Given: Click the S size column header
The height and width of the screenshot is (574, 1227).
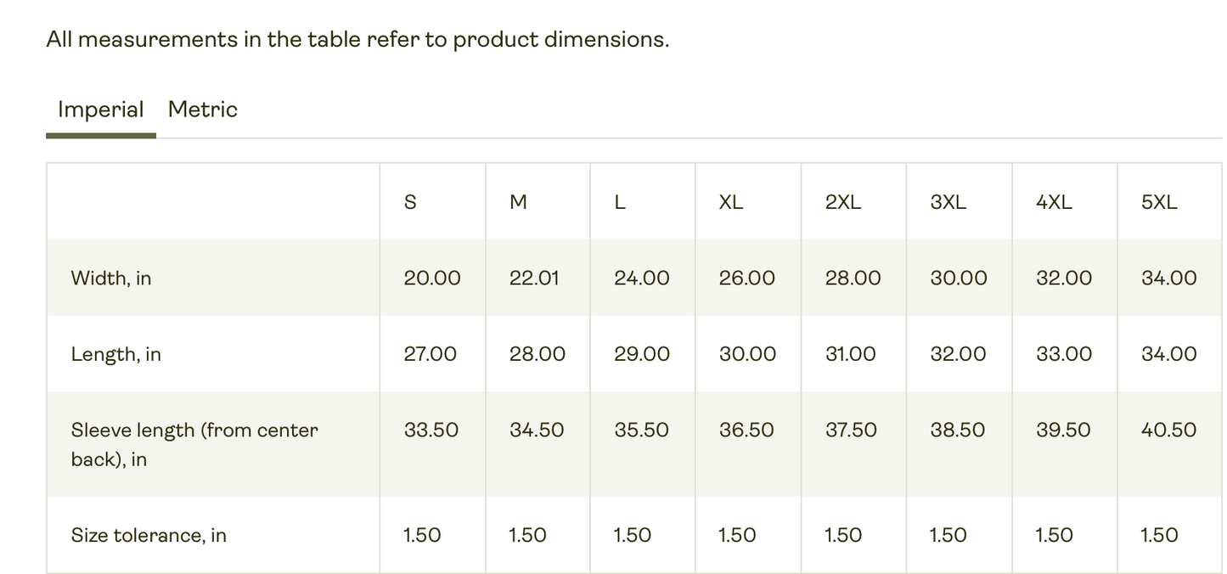Looking at the screenshot, I should (410, 202).
